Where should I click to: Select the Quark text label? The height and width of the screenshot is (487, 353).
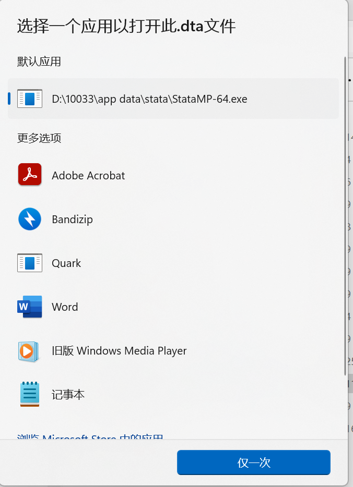pyautogui.click(x=66, y=263)
